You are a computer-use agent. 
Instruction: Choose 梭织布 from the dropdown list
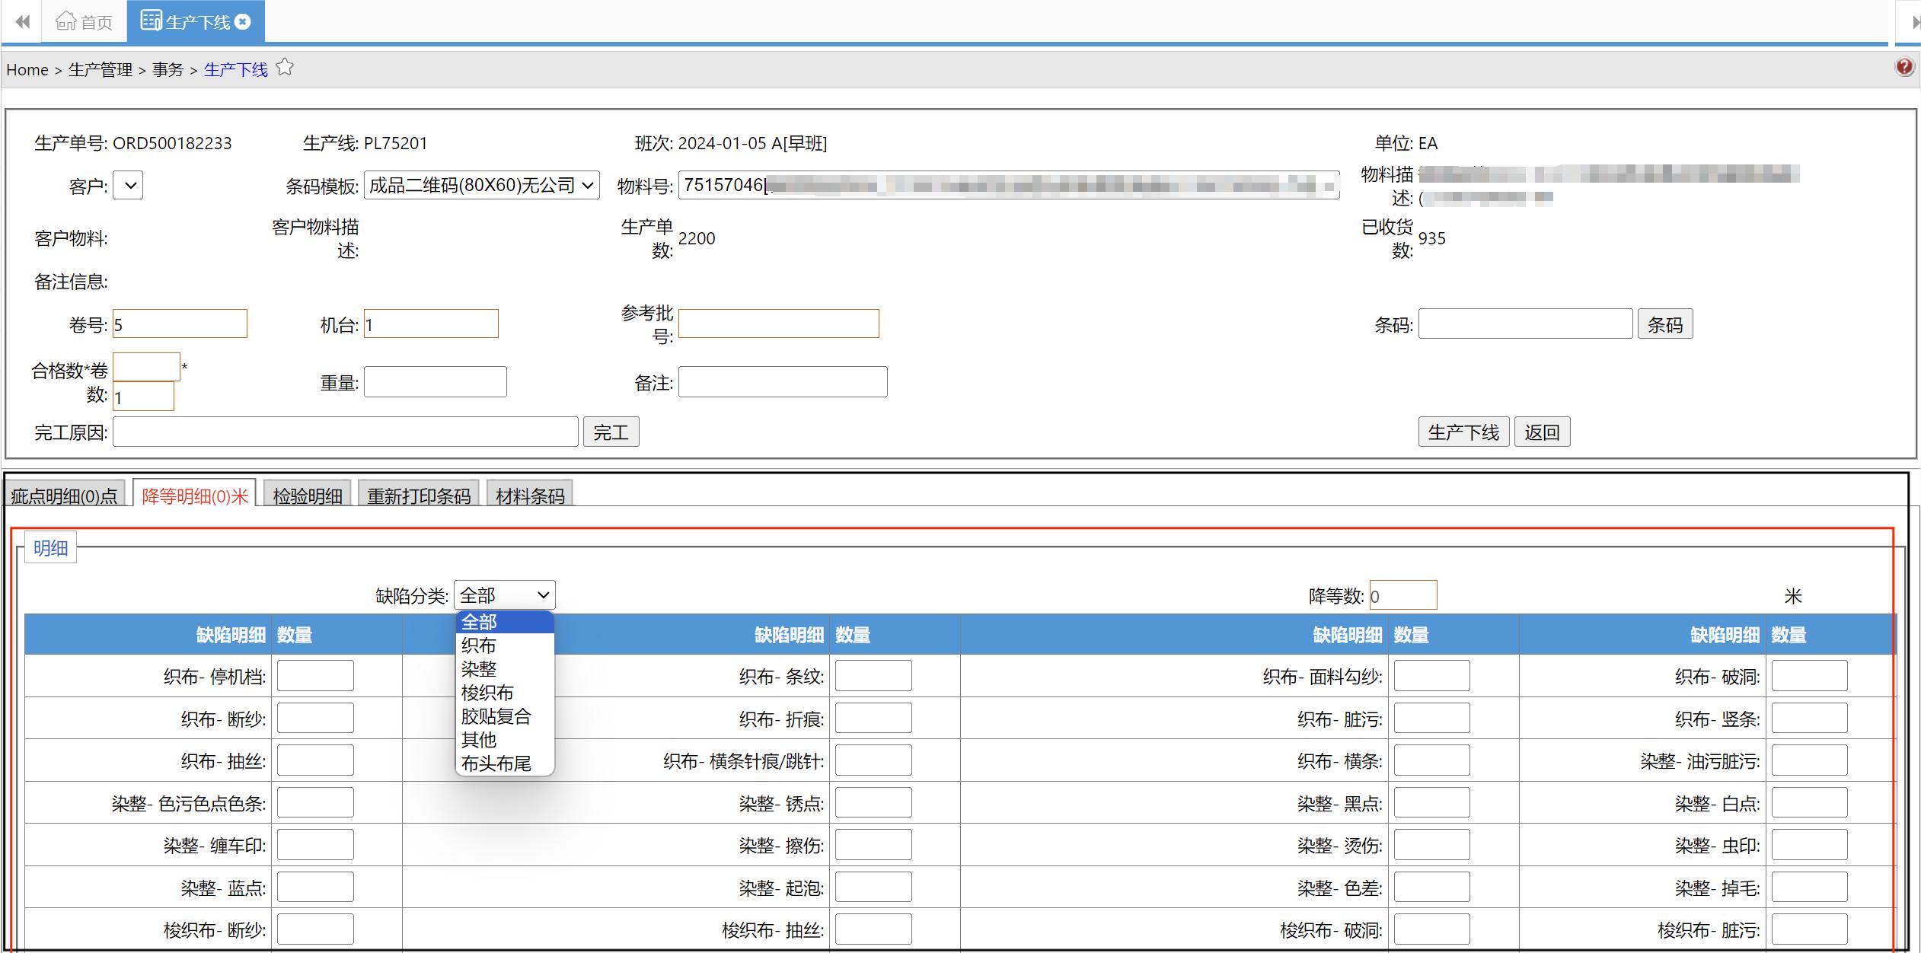tap(504, 693)
